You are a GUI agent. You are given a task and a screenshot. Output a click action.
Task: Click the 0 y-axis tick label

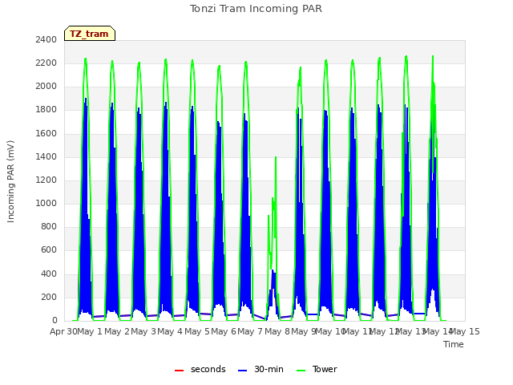point(55,321)
